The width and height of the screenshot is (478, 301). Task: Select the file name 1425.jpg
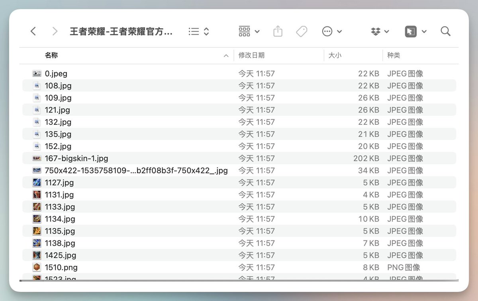click(61, 255)
